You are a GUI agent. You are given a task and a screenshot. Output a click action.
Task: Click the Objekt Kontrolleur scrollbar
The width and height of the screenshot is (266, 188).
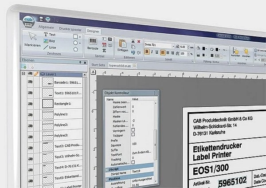pyautogui.click(x=156, y=145)
